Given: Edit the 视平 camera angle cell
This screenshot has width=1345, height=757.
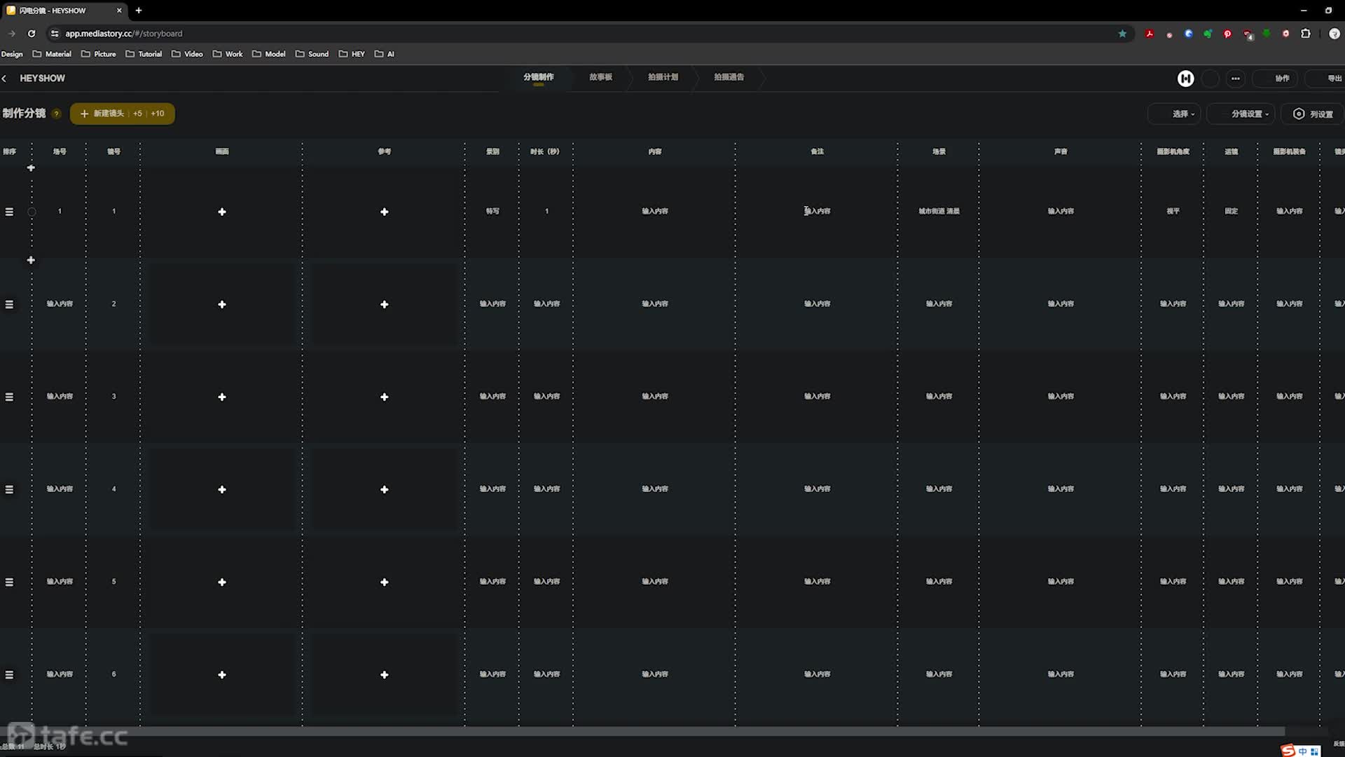Looking at the screenshot, I should 1173,211.
